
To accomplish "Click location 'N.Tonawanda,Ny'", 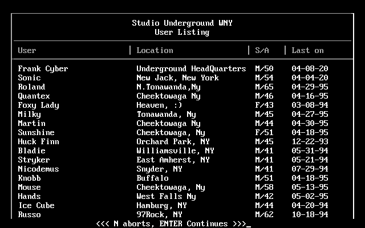I will (x=169, y=87).
